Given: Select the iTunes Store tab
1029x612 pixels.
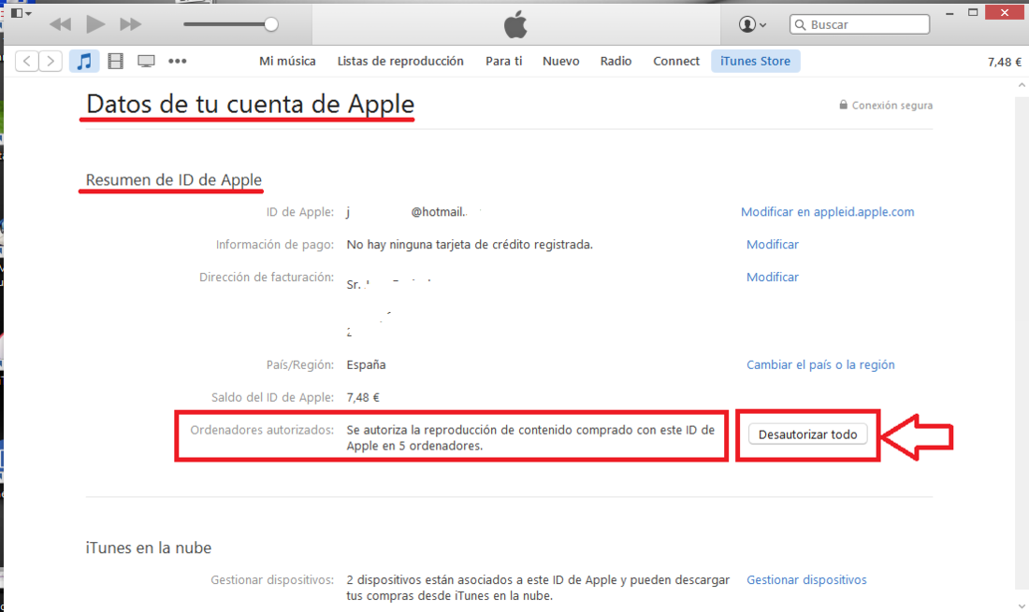Looking at the screenshot, I should pos(755,61).
